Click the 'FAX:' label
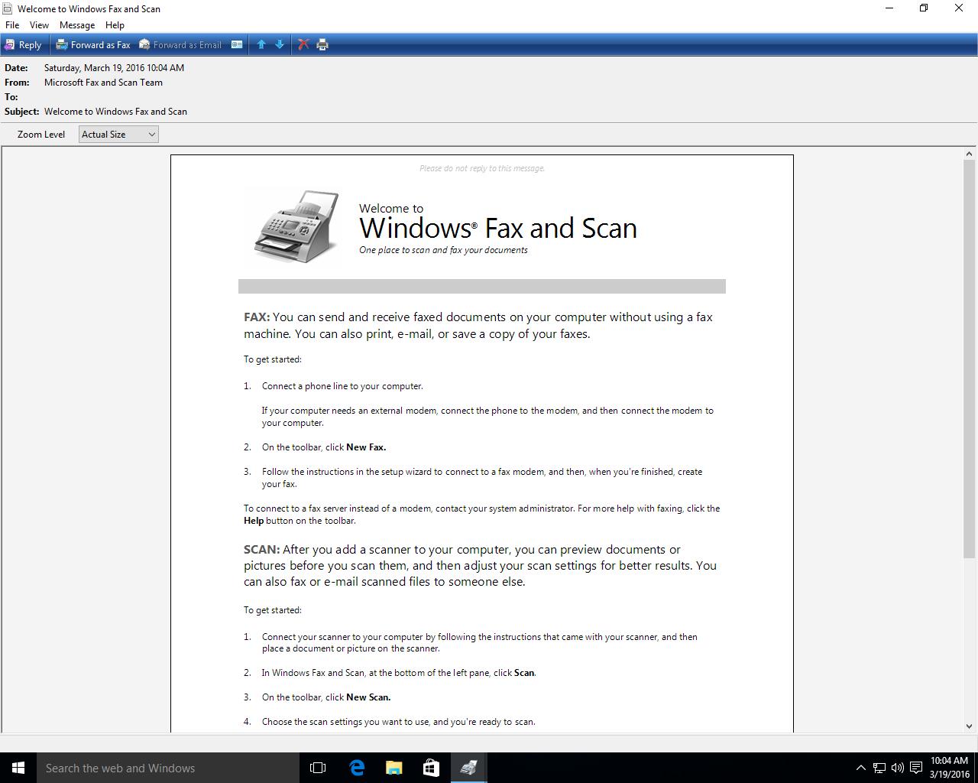 click(257, 317)
